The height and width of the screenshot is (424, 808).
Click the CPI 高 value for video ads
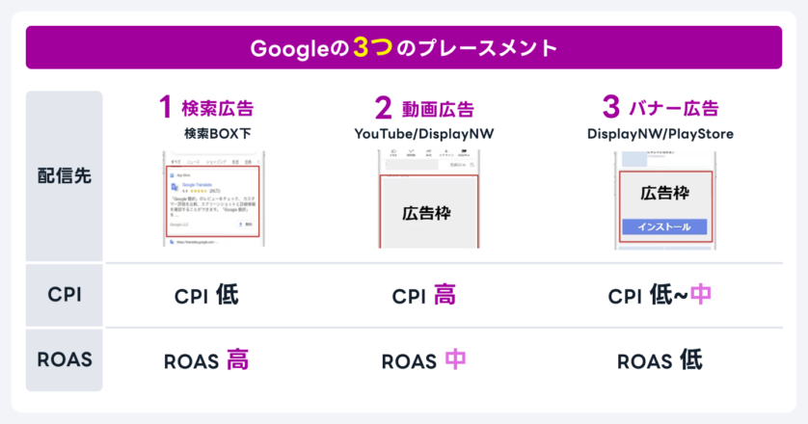click(x=424, y=295)
